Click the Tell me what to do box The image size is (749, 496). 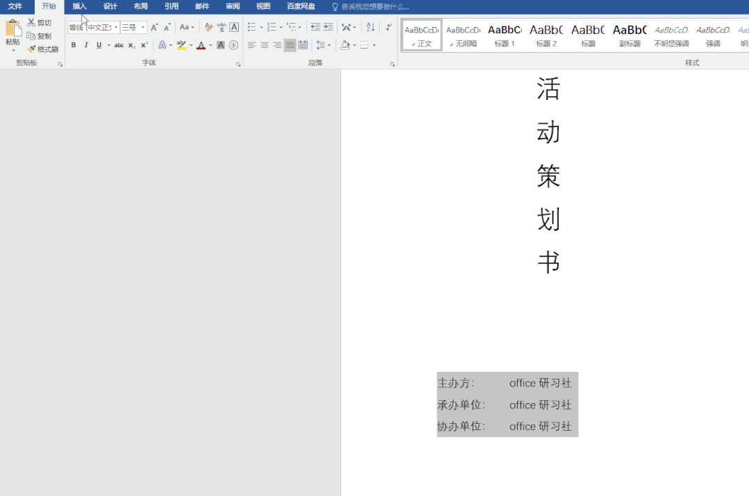(371, 7)
